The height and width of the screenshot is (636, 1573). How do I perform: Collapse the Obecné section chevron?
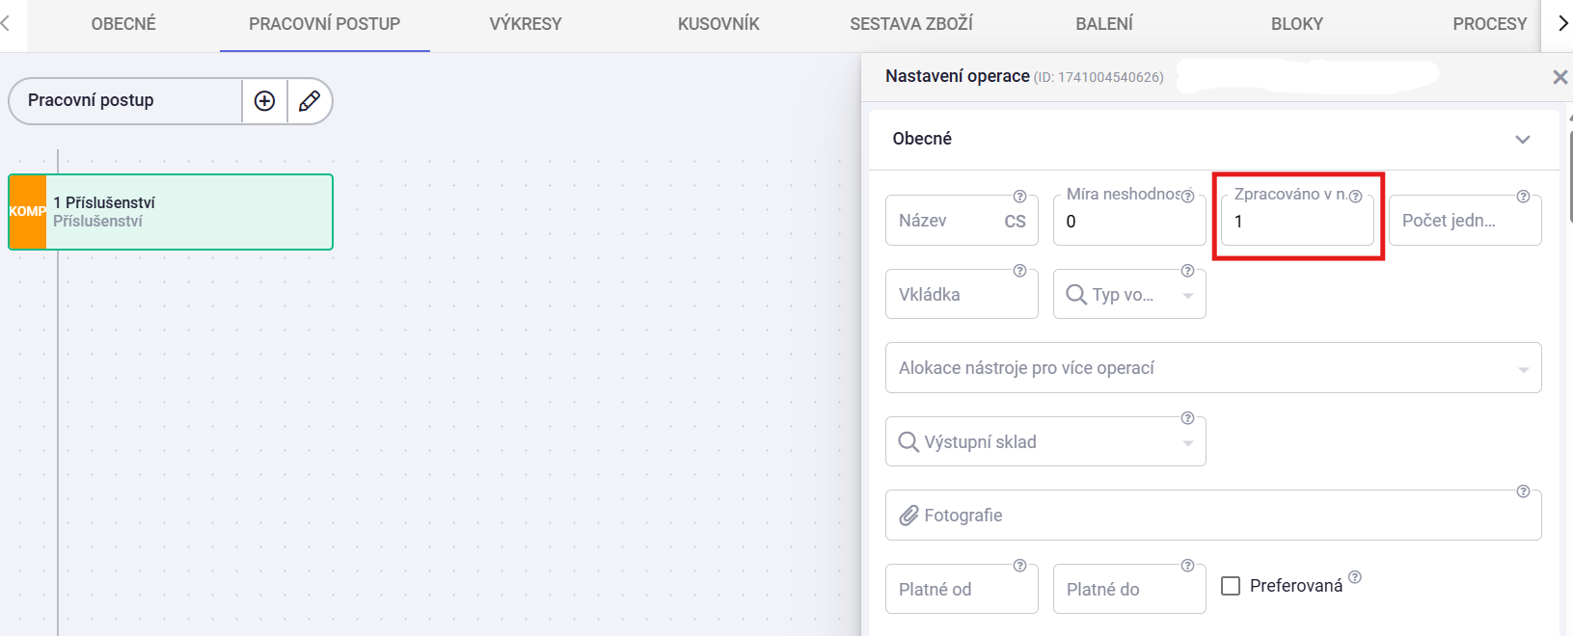point(1523,140)
